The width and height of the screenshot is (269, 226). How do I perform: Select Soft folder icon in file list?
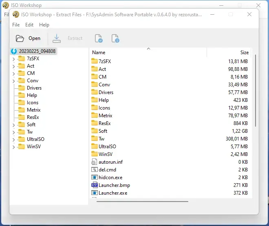point(95,131)
